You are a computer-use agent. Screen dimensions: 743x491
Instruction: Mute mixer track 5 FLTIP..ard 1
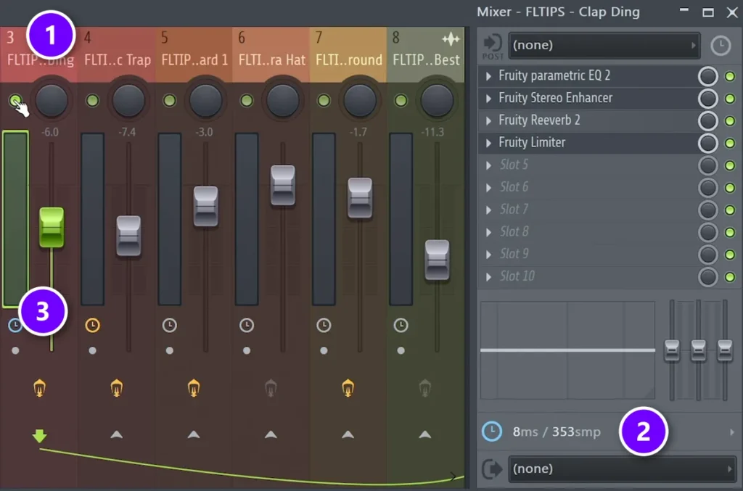click(169, 100)
